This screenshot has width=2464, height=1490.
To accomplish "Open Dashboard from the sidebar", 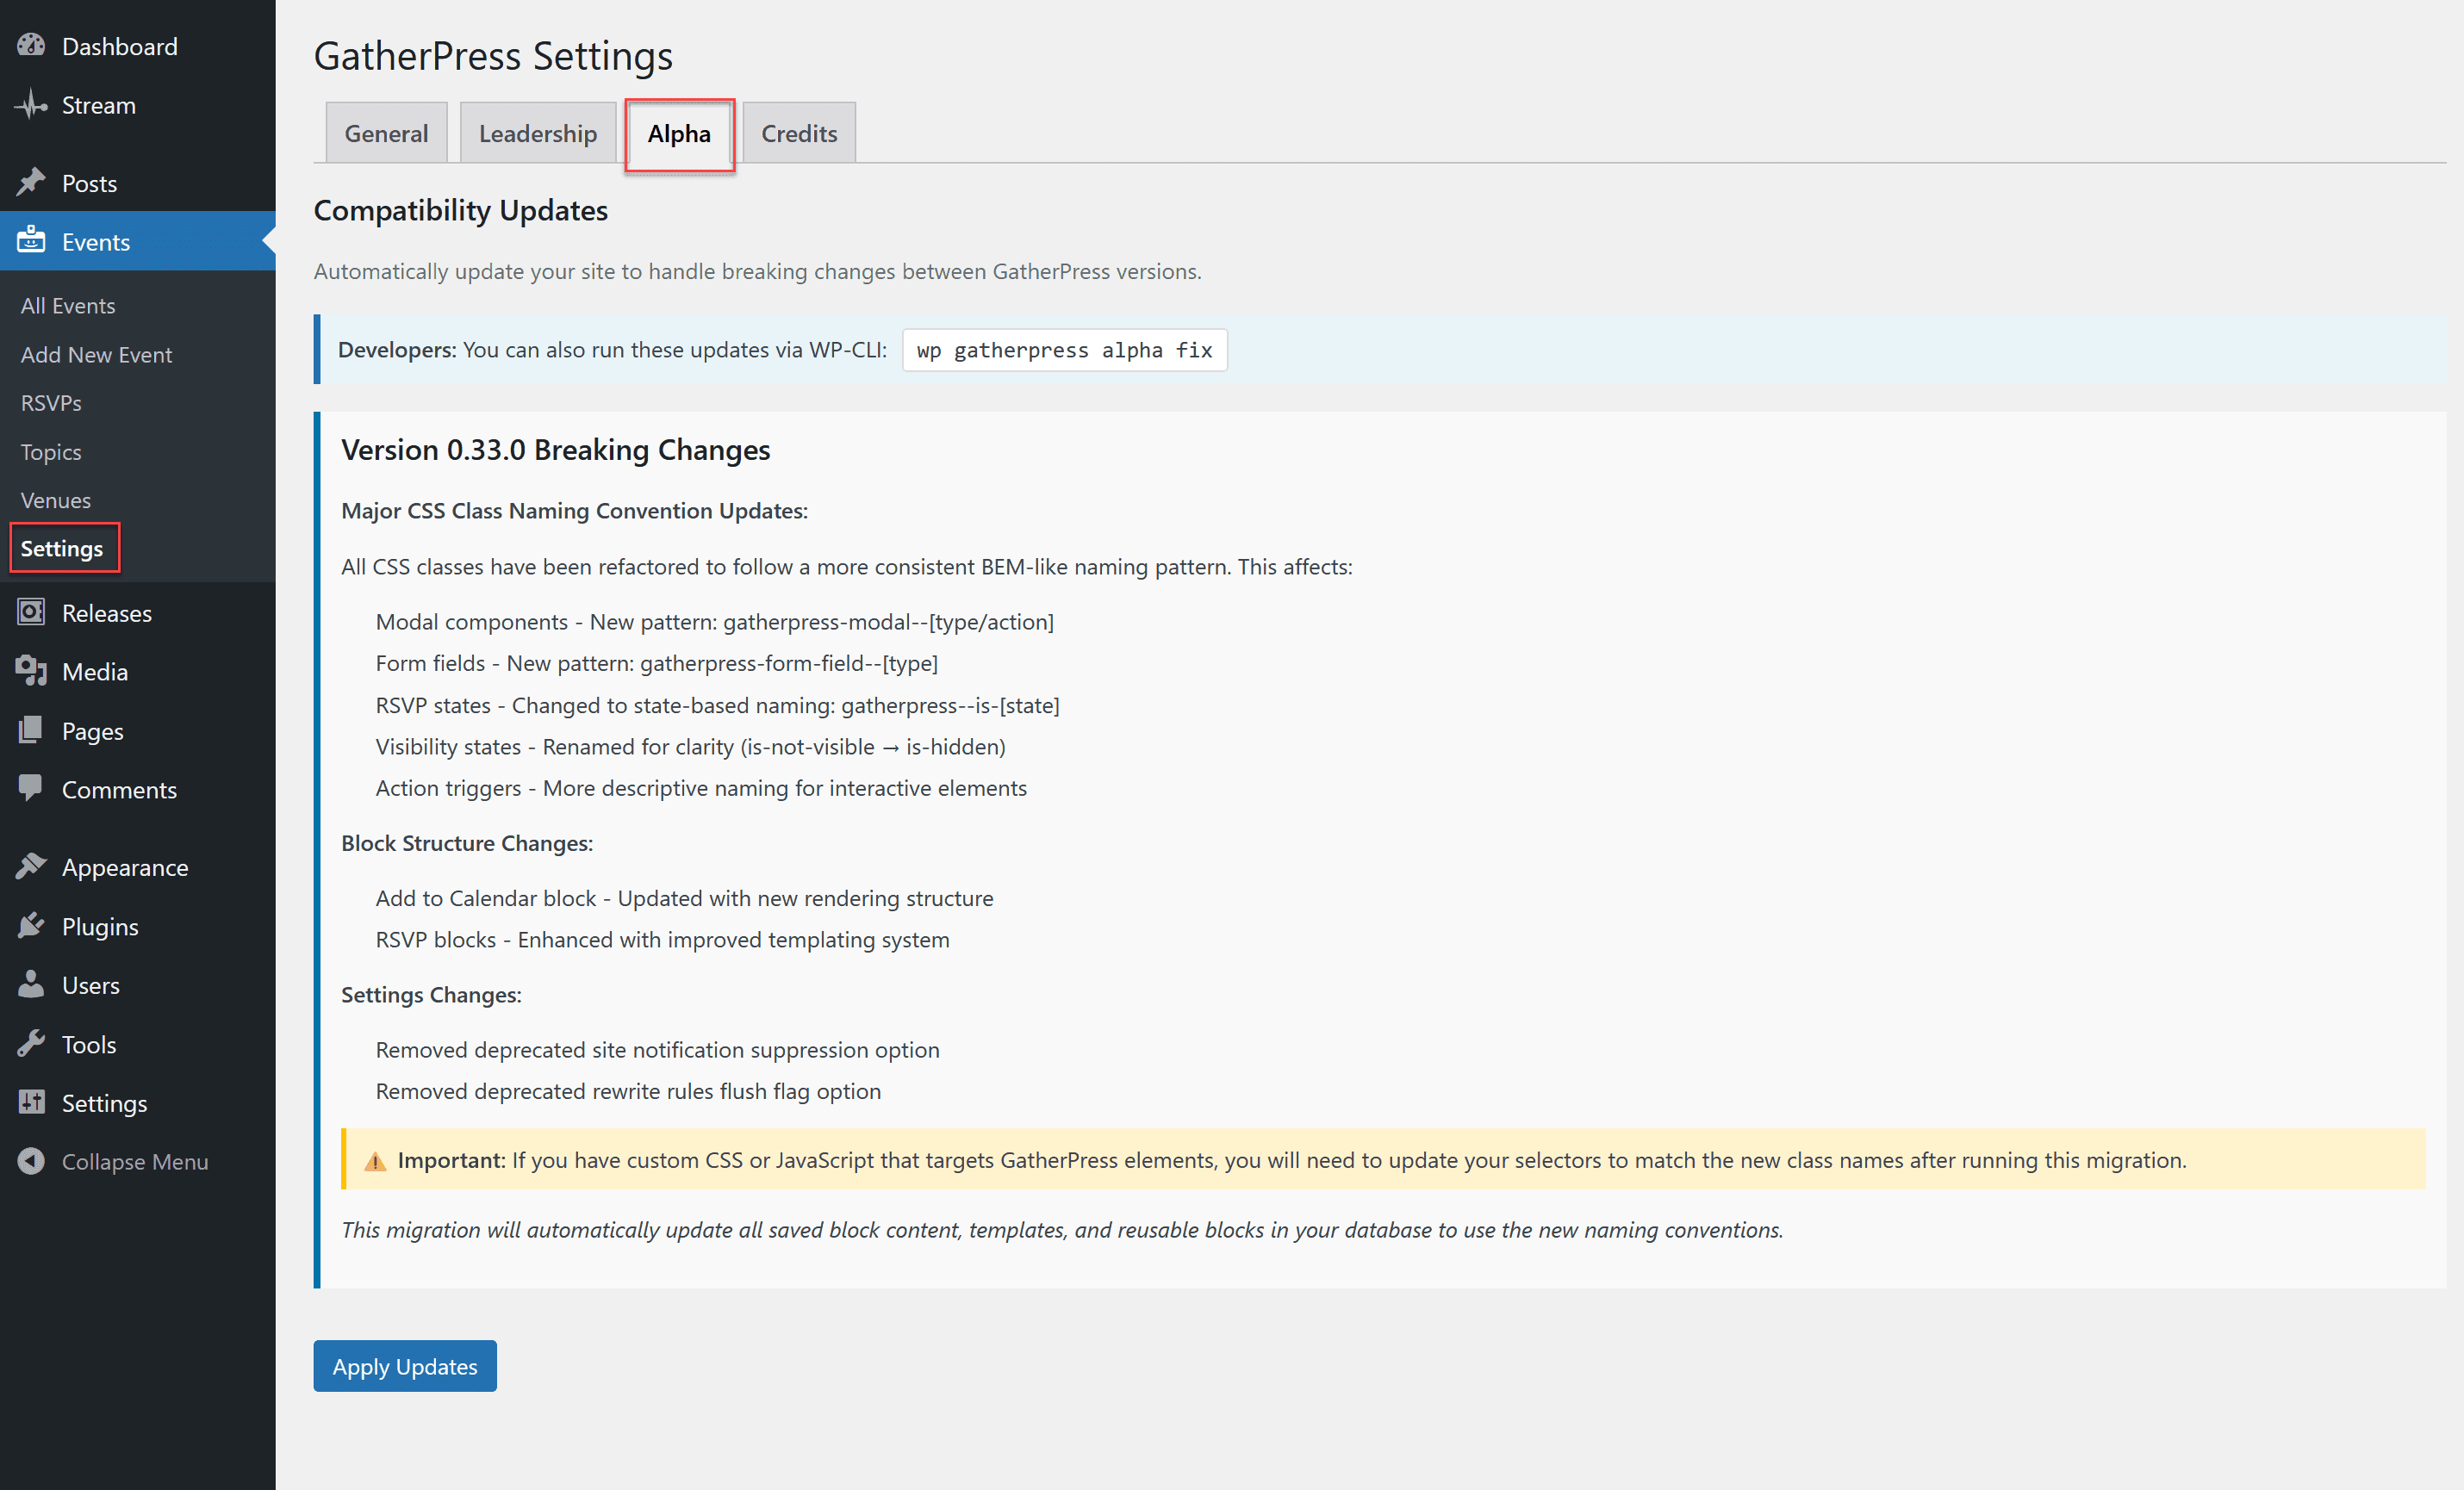I will (x=137, y=46).
